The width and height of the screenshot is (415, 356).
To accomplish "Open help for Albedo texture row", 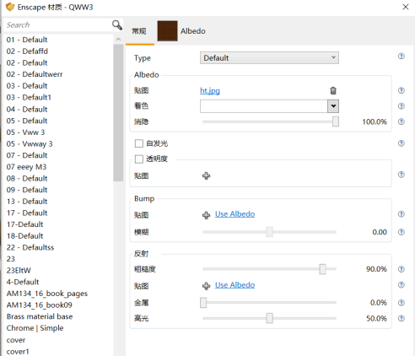I will [x=402, y=90].
